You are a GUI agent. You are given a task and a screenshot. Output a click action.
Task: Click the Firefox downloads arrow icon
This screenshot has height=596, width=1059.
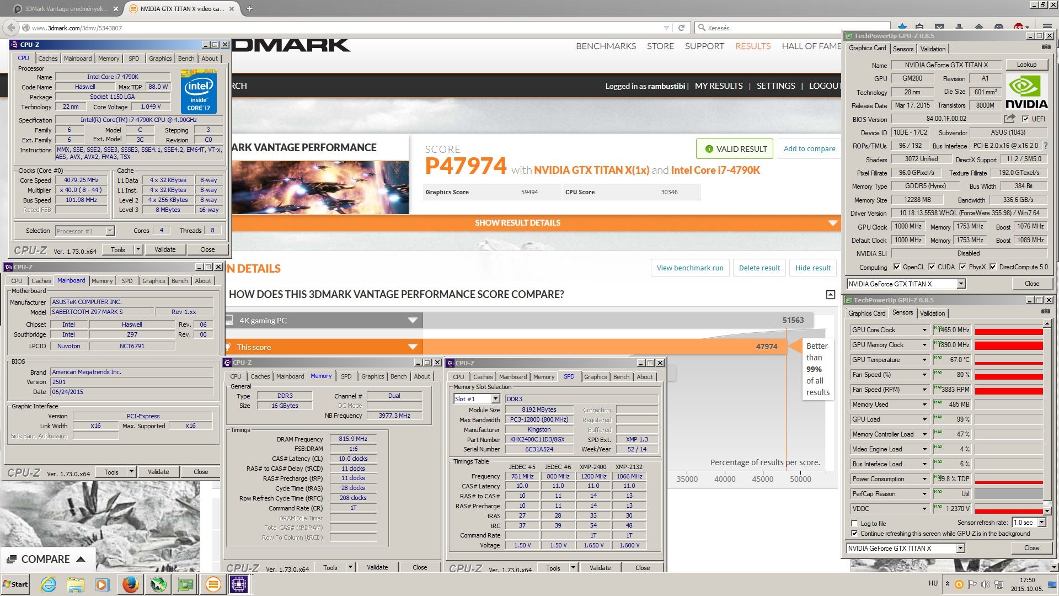(x=959, y=26)
